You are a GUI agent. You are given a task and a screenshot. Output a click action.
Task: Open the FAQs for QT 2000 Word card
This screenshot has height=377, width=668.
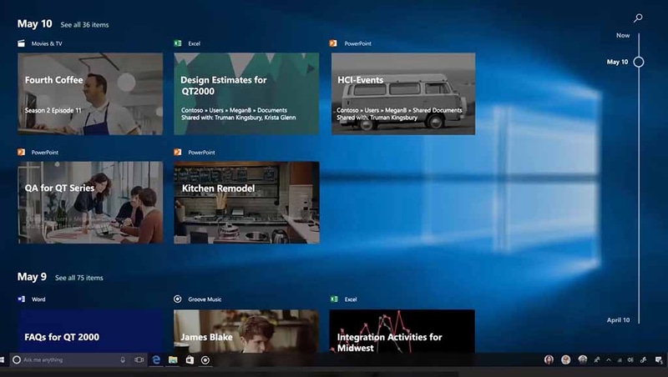(x=90, y=331)
